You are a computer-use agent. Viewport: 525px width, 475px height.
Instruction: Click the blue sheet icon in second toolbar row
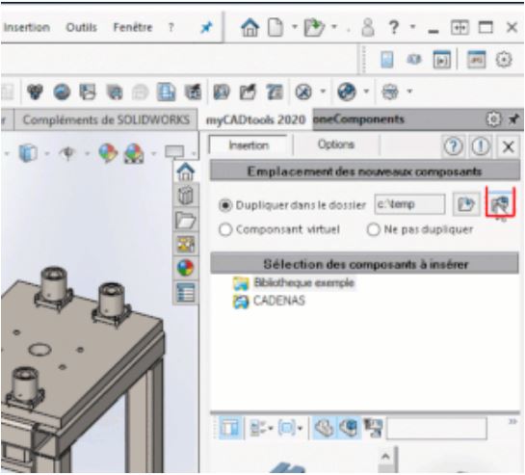[x=387, y=60]
